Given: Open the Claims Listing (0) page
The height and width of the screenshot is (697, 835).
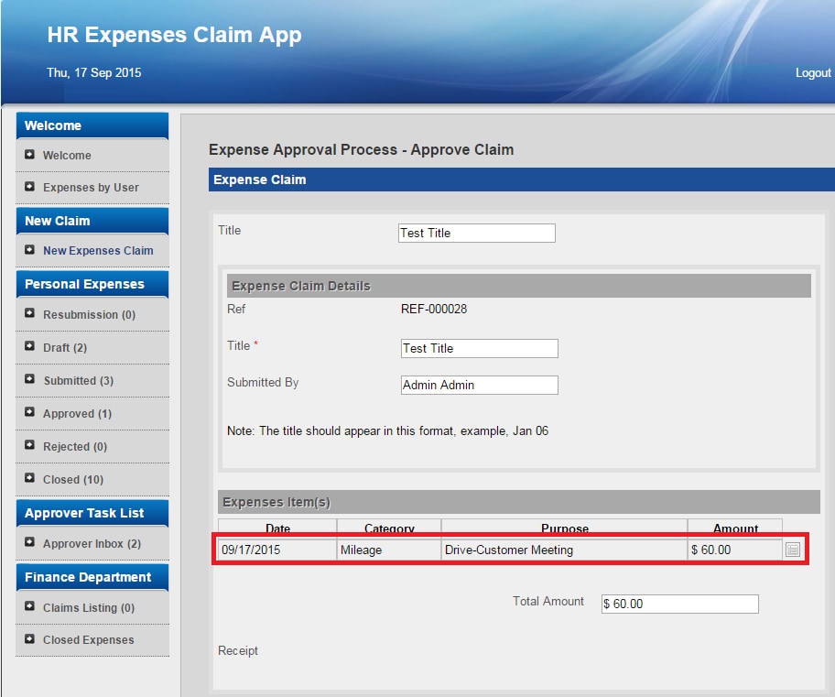Looking at the screenshot, I should (89, 608).
